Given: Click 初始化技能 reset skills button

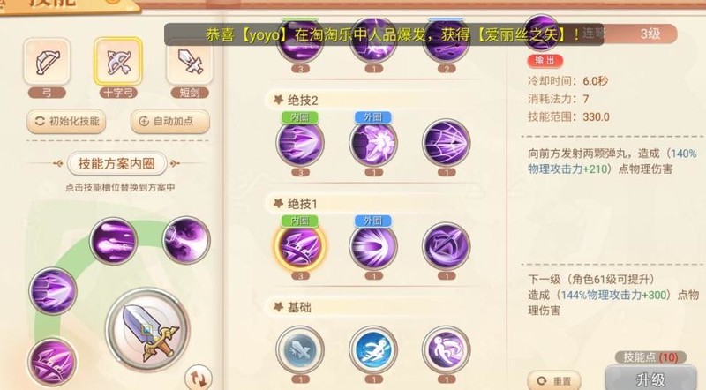Looking at the screenshot, I should click(66, 121).
